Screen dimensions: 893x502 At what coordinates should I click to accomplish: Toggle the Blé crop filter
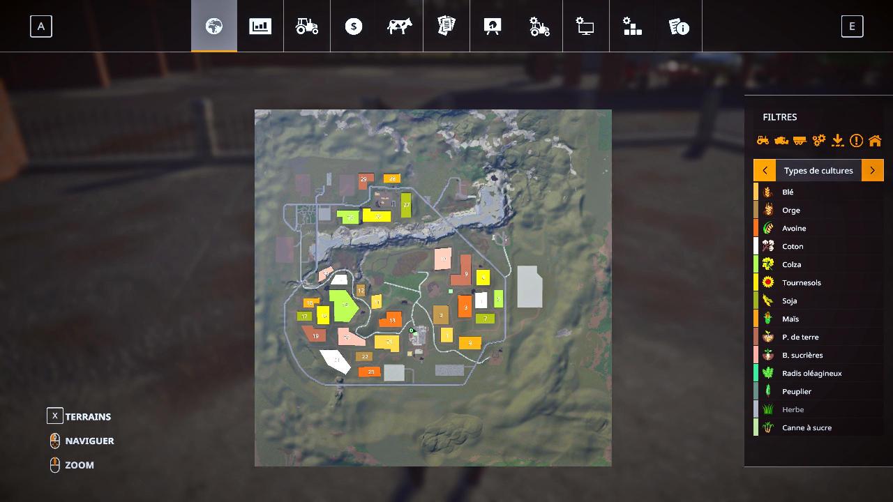coord(818,192)
